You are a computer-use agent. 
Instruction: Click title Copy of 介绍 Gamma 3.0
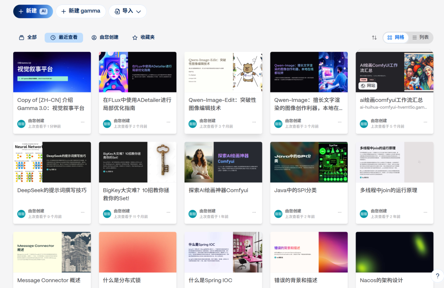click(51, 104)
